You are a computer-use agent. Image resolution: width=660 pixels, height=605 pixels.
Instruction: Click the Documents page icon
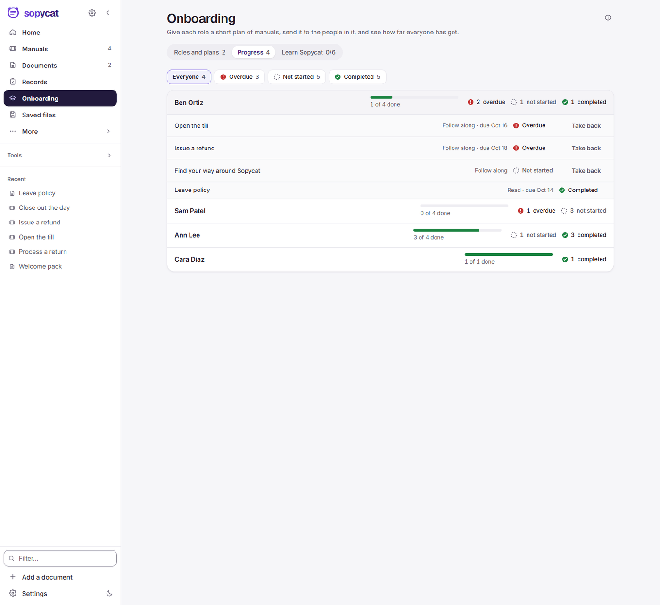(x=13, y=66)
